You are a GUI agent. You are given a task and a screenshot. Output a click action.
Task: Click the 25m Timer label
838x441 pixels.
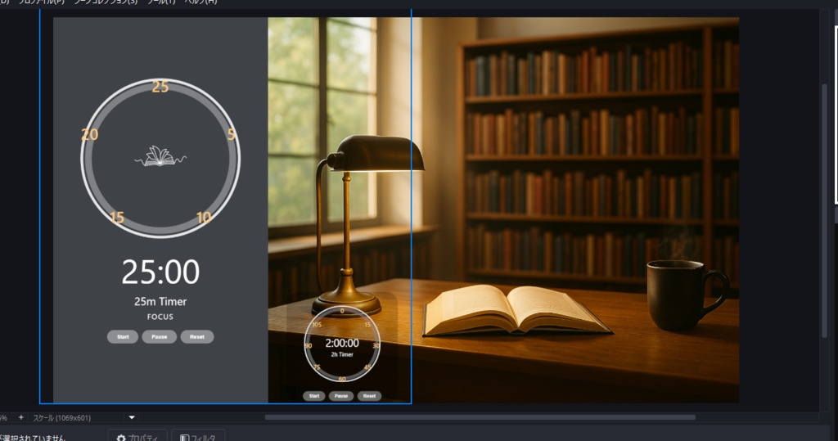coord(160,301)
